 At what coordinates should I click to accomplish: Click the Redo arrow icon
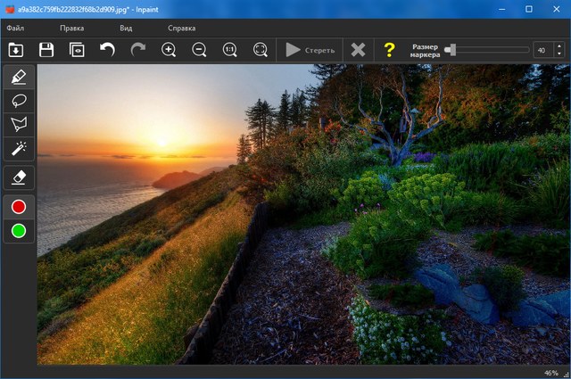pyautogui.click(x=137, y=50)
